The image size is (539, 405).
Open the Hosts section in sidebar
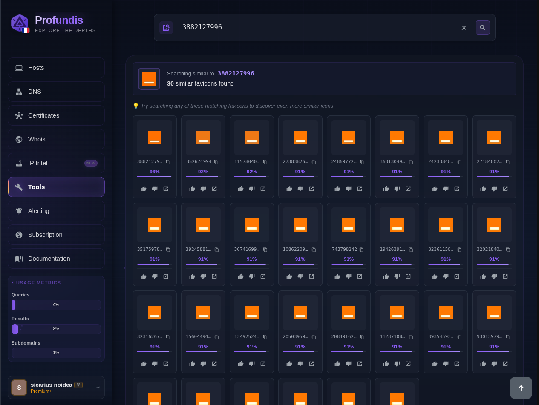[56, 68]
